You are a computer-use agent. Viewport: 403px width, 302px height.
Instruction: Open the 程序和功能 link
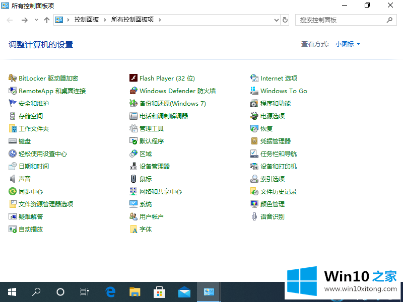(x=276, y=103)
